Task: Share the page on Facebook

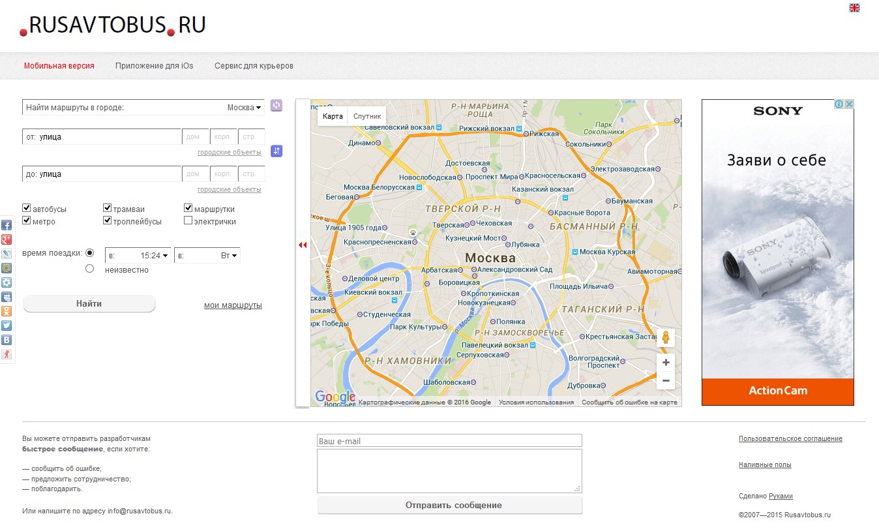Action: (x=7, y=225)
